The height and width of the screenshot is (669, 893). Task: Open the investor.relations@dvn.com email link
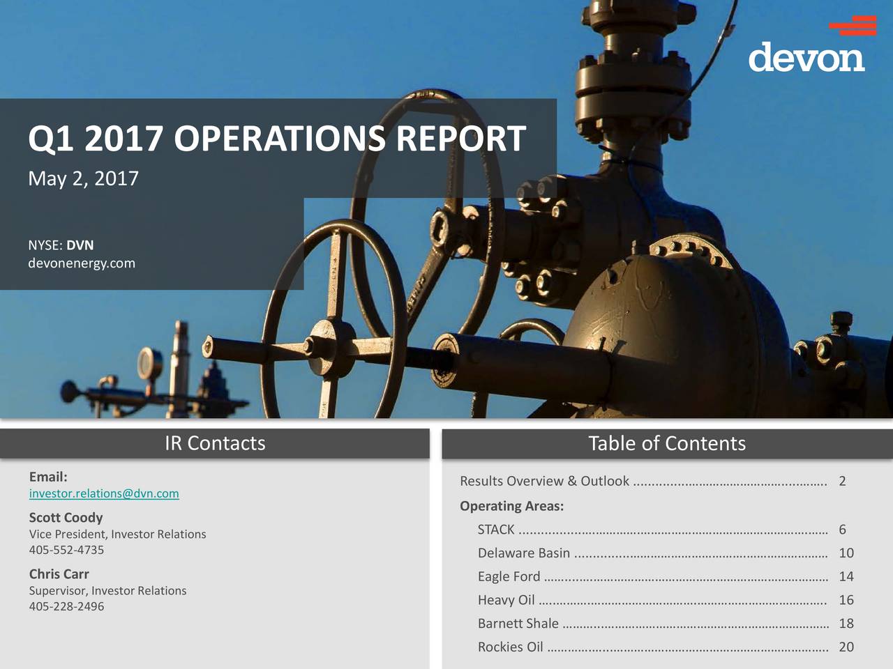(x=104, y=493)
